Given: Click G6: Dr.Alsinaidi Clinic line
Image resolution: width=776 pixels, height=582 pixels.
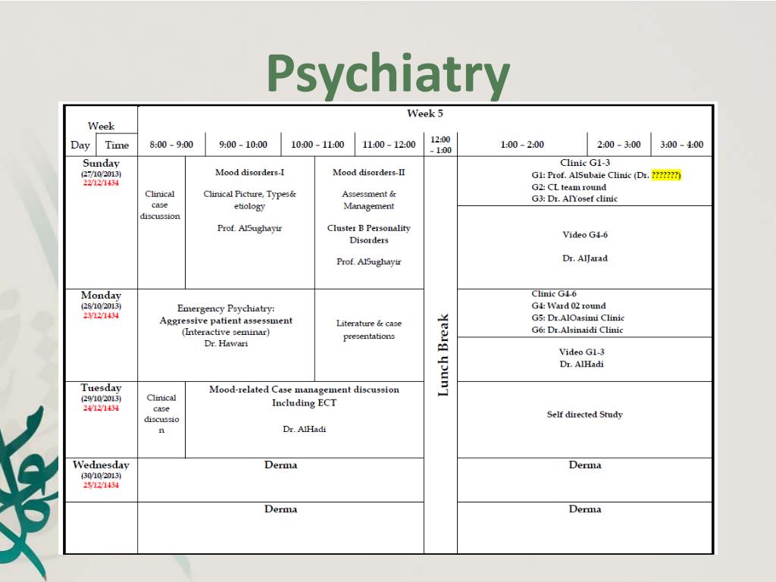Looking at the screenshot, I should [x=577, y=330].
